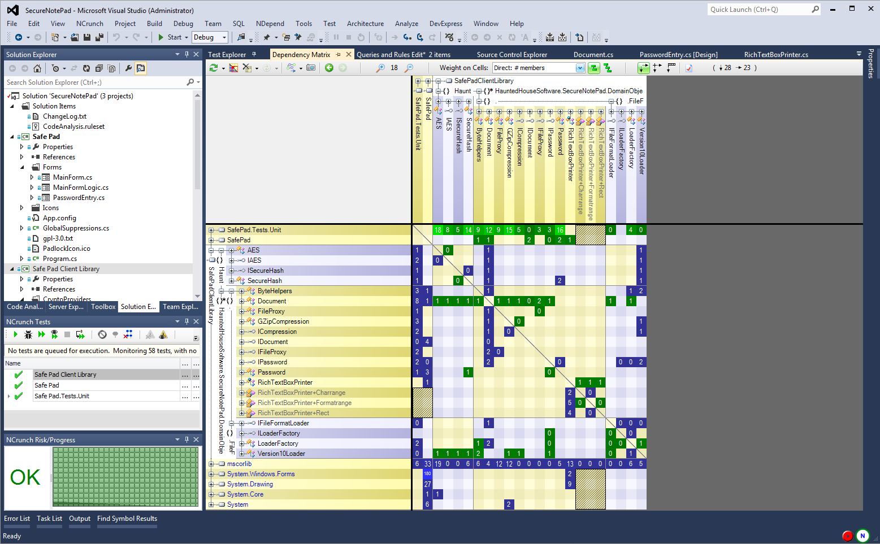Collapse the Forms folder under Safe Pad
This screenshot has height=544, width=880.
[21, 167]
